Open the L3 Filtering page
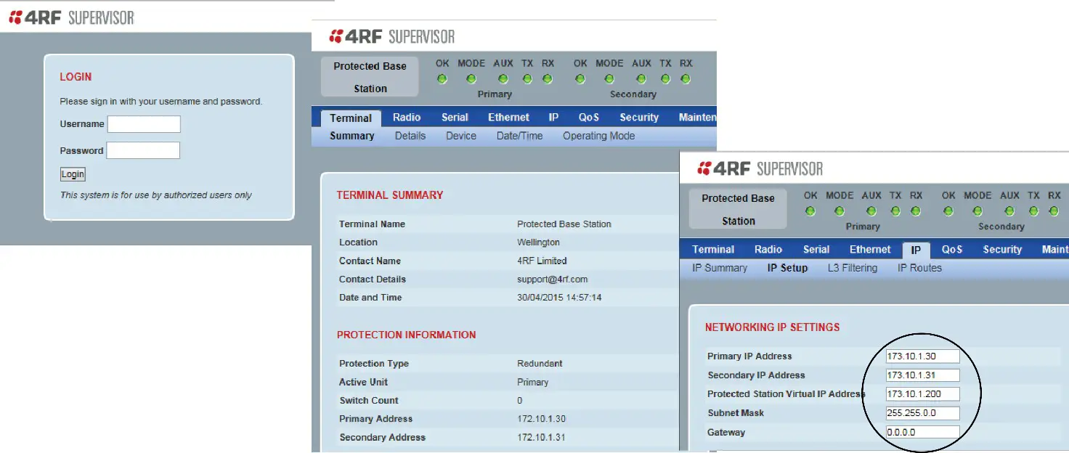 853,267
